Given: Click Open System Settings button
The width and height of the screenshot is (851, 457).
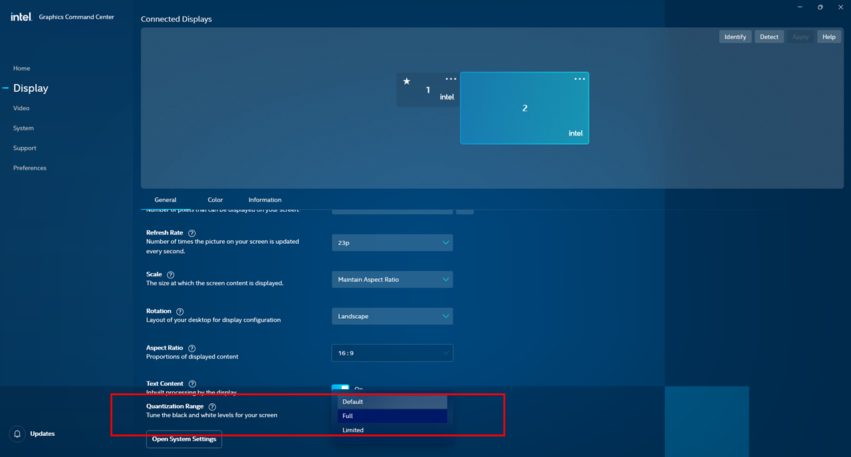Looking at the screenshot, I should click(184, 439).
